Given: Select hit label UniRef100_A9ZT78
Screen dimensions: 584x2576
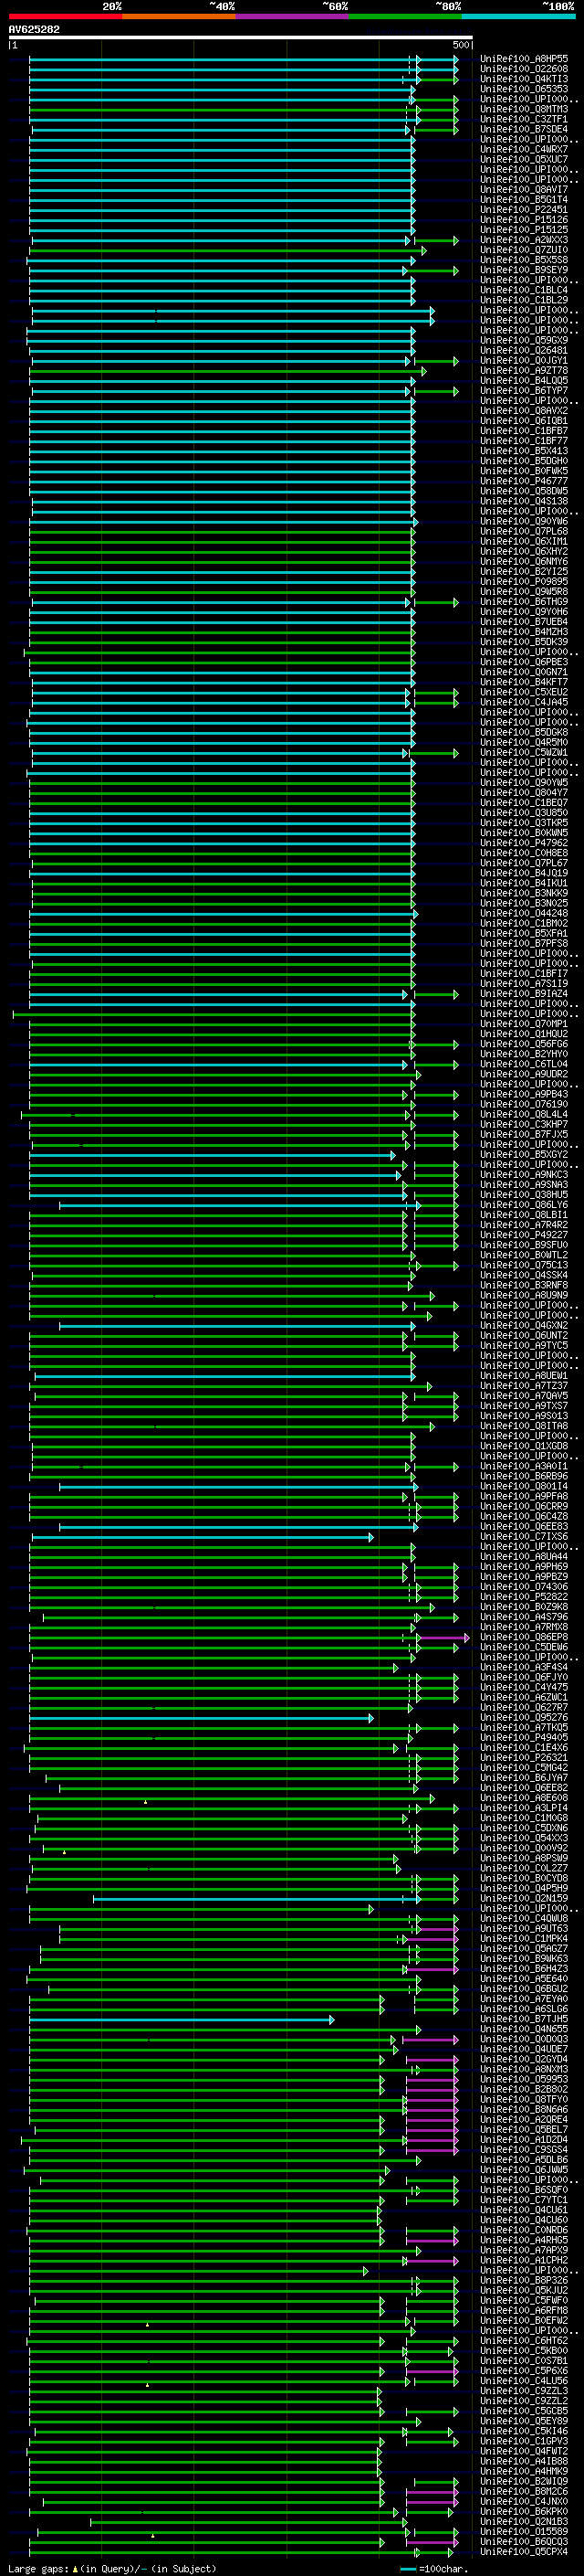Looking at the screenshot, I should pos(524,370).
